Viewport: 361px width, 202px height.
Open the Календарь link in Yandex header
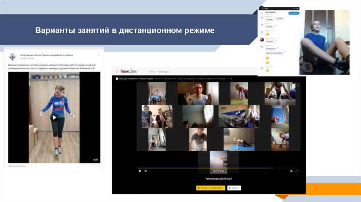tap(164, 72)
